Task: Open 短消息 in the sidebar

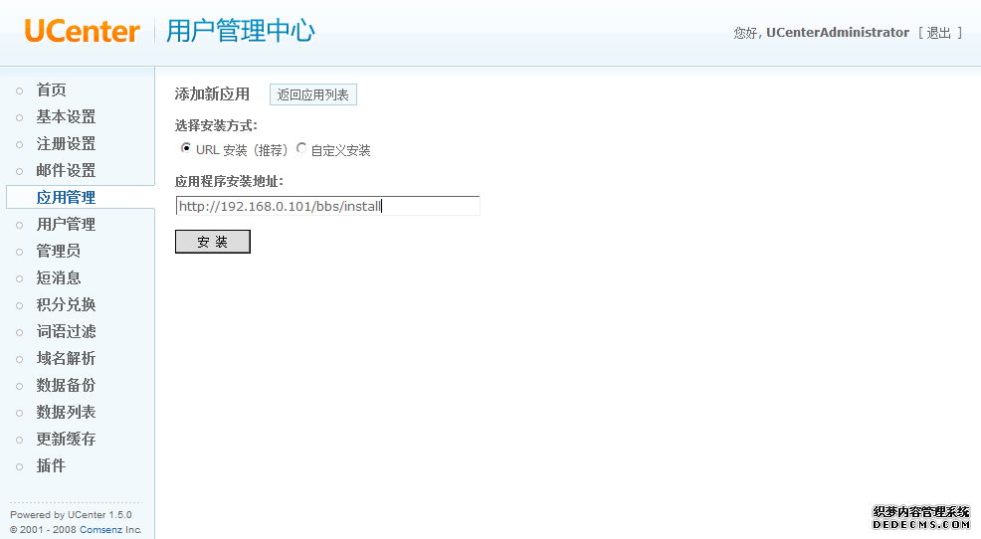Action: pos(58,278)
